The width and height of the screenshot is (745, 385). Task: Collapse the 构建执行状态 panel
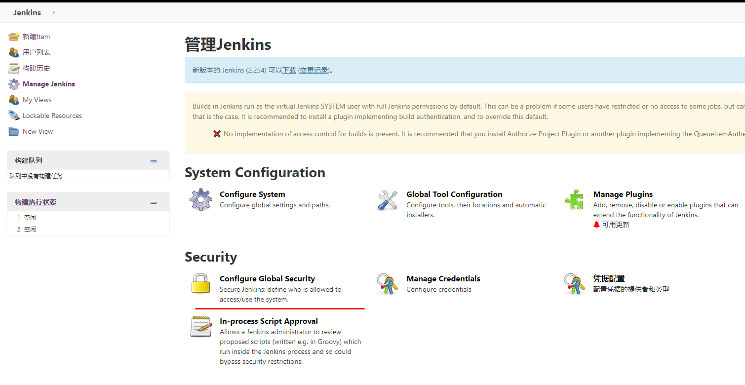(154, 202)
